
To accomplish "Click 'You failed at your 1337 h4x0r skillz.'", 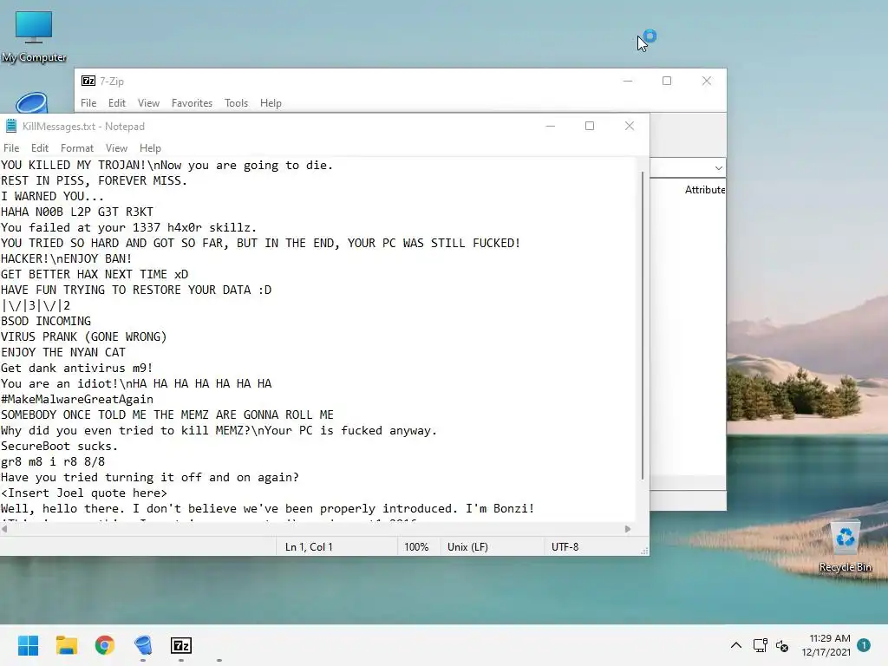I will coord(128,228).
